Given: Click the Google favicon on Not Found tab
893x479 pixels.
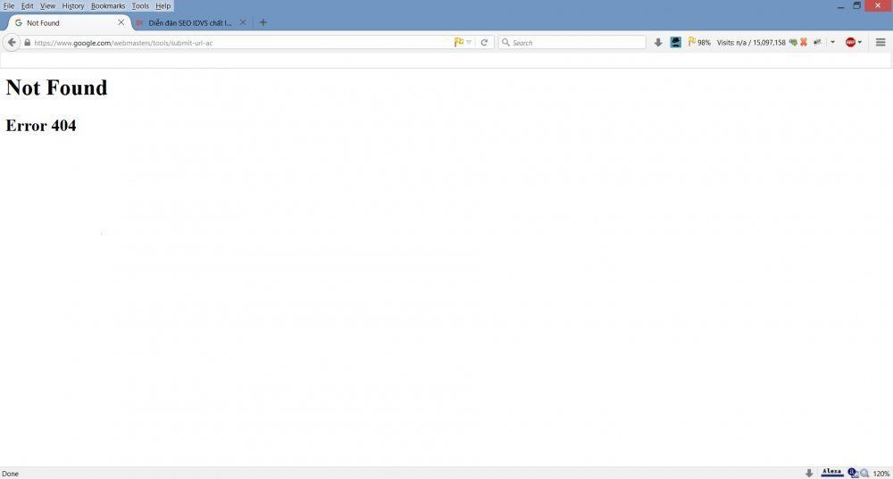Looking at the screenshot, I should [x=18, y=23].
